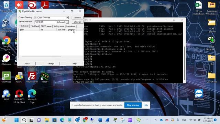Select the FileZilla Client desktop icon

pos(32,77)
